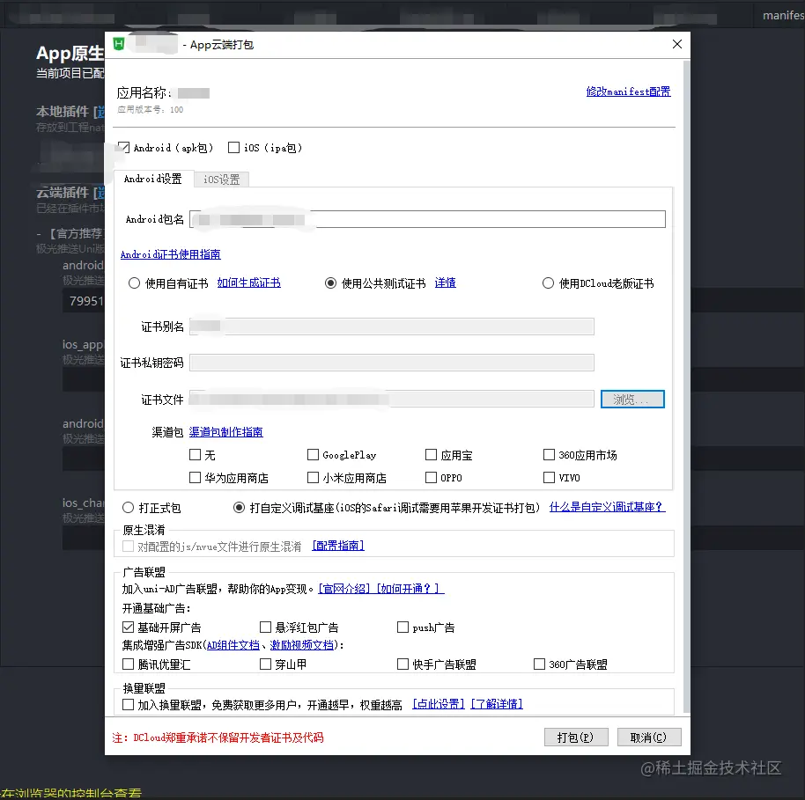Open the [了解详情] link
The width and height of the screenshot is (805, 800).
[x=497, y=704]
